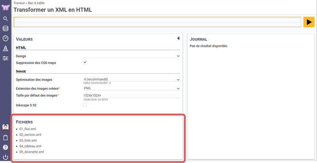Select the file 01_flux.xml
Viewport: 317px width, 163px height.
[x=28, y=129]
